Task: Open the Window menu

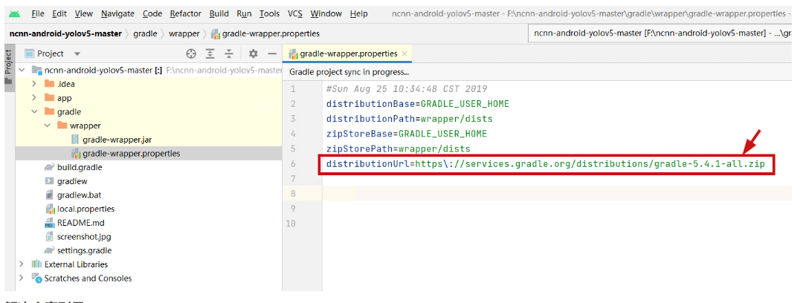Action: click(326, 14)
